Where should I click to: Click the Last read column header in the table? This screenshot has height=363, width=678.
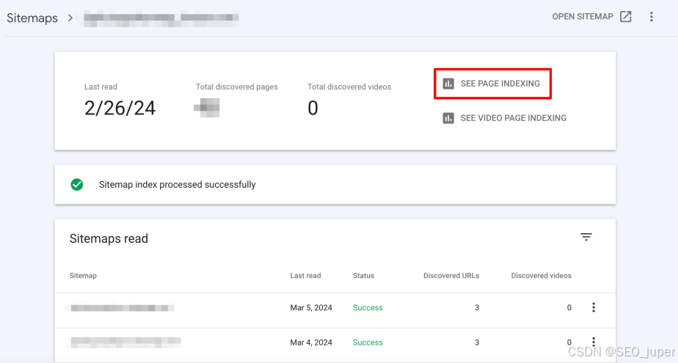click(305, 276)
